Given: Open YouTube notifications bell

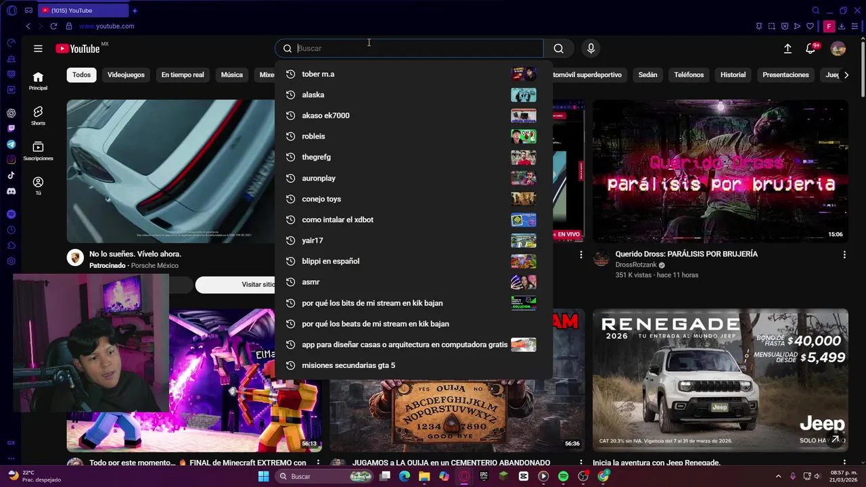Looking at the screenshot, I should point(811,49).
